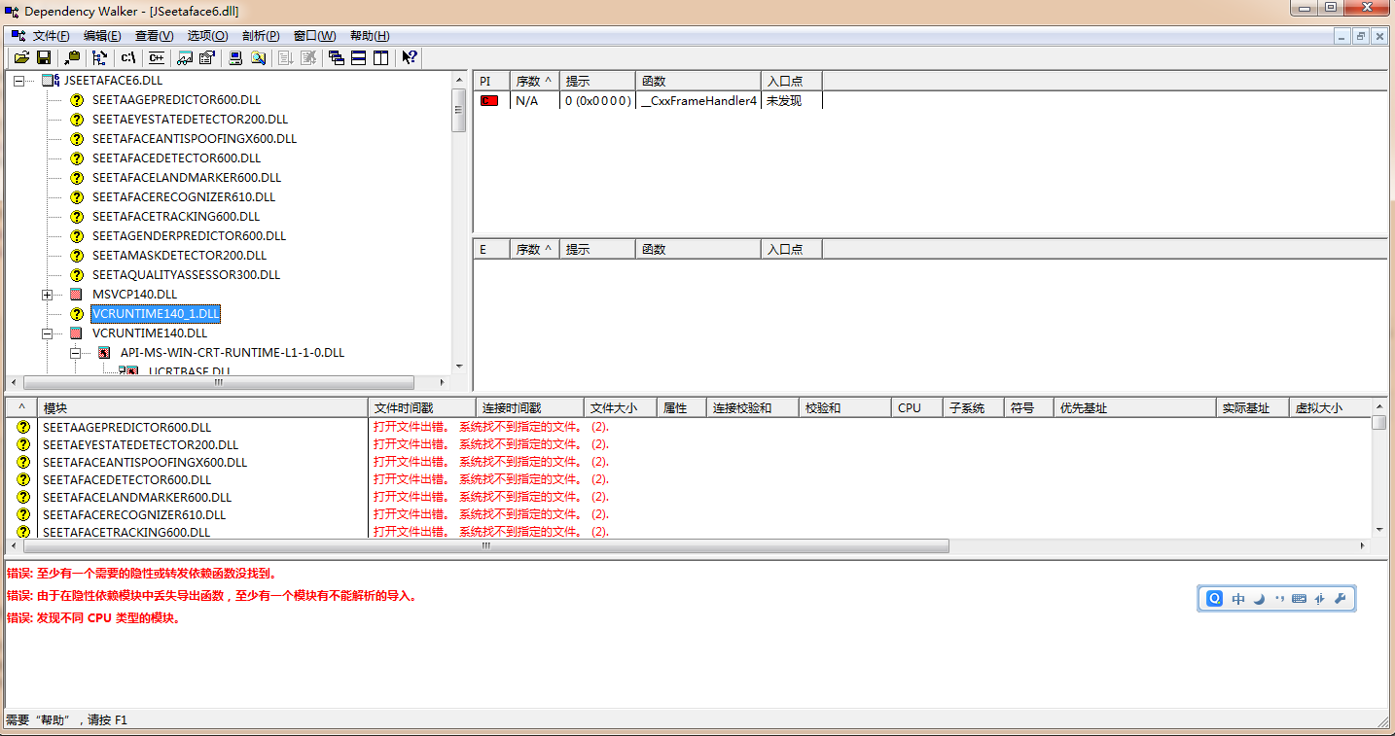The height and width of the screenshot is (736, 1395).
Task: Click question-mark icon of SEETAMASKDETECTOR200.DLL in tree
Action: [78, 255]
